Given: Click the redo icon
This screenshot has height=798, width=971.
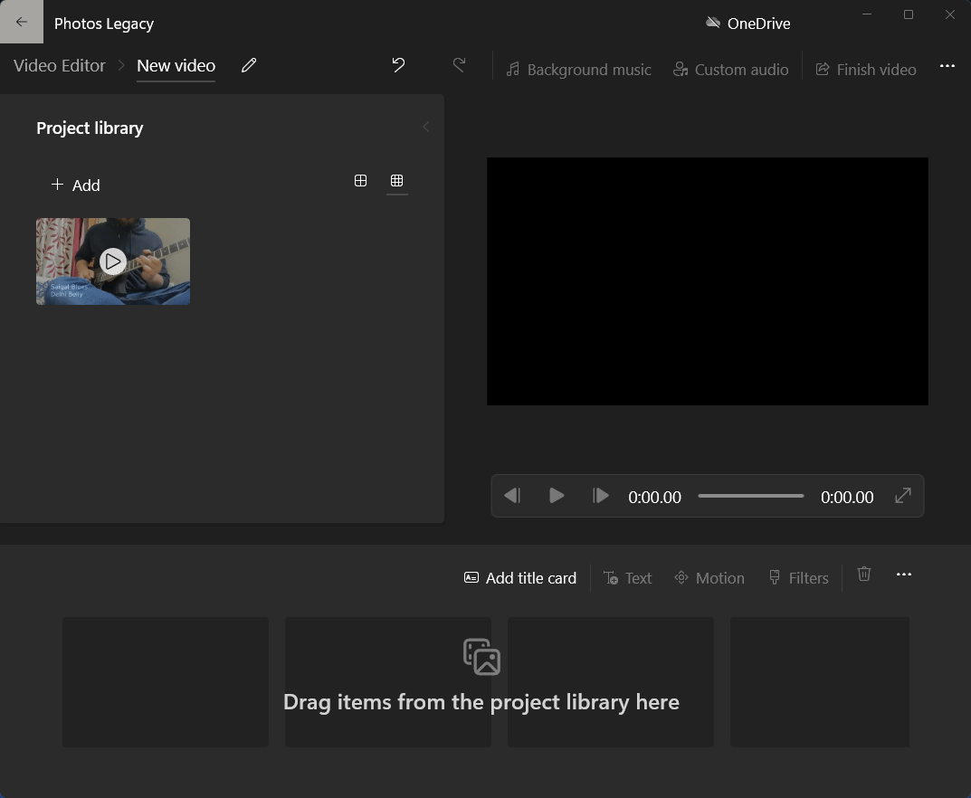Looking at the screenshot, I should (x=459, y=65).
